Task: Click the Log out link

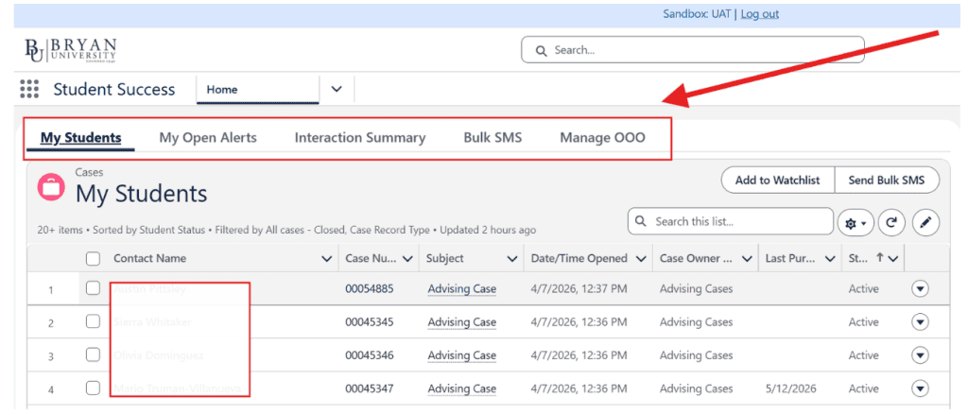Action: coord(760,13)
